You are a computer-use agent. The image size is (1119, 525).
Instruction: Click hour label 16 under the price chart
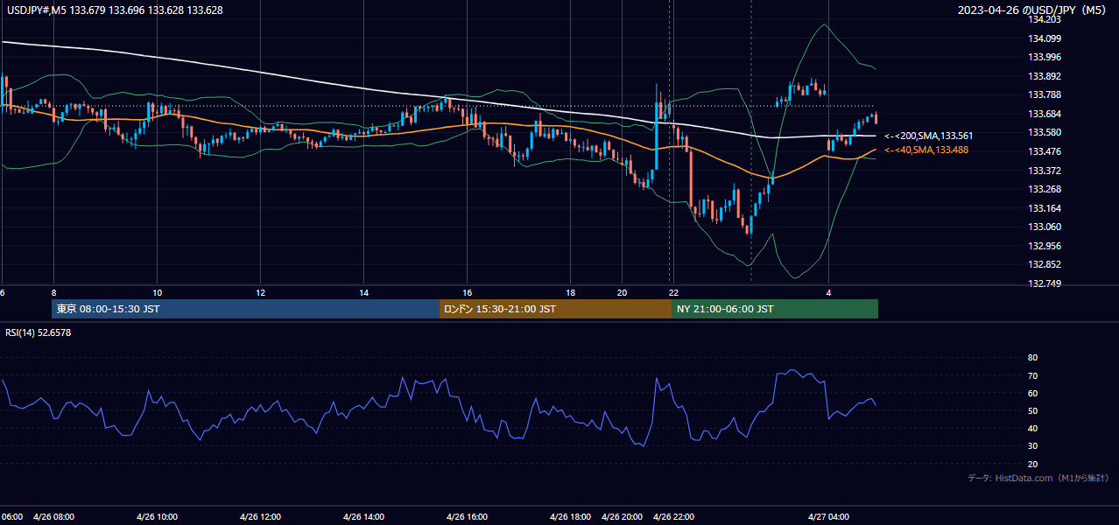click(x=467, y=292)
